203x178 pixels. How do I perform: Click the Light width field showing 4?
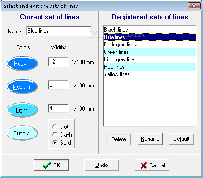[58, 108]
